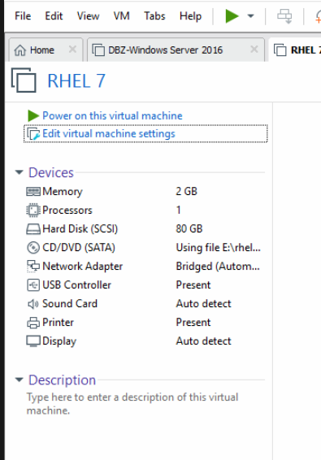
Task: Click the 2 GB memory value
Action: click(x=187, y=192)
